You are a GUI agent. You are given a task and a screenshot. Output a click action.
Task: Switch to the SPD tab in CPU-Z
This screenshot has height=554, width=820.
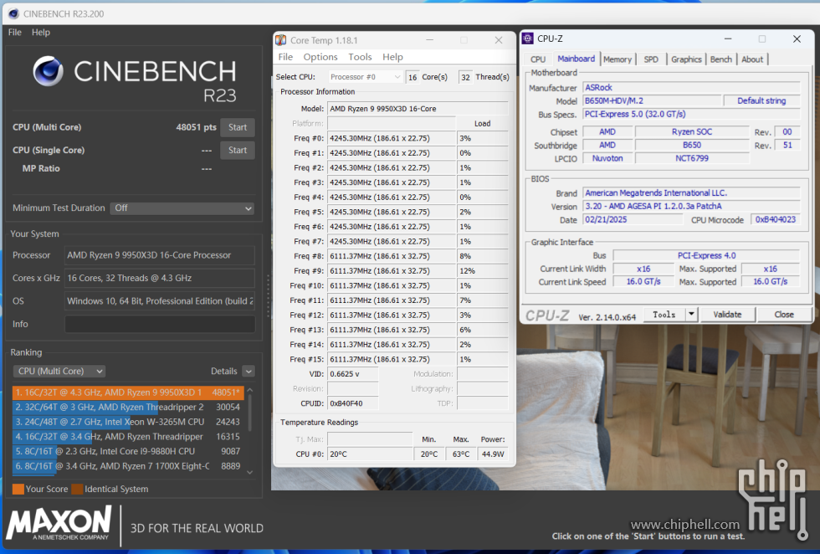[x=651, y=59]
